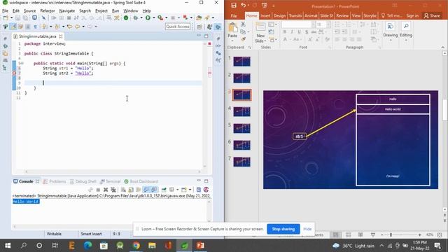448x252 pixels.
Task: Click the New Slide icon in PowerPoint
Action: tap(260, 27)
